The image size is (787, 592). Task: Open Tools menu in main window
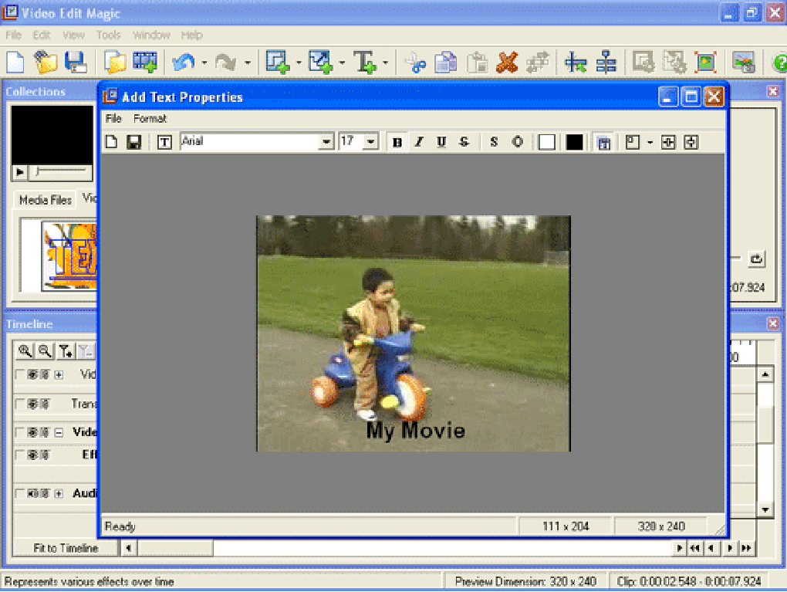coord(109,36)
